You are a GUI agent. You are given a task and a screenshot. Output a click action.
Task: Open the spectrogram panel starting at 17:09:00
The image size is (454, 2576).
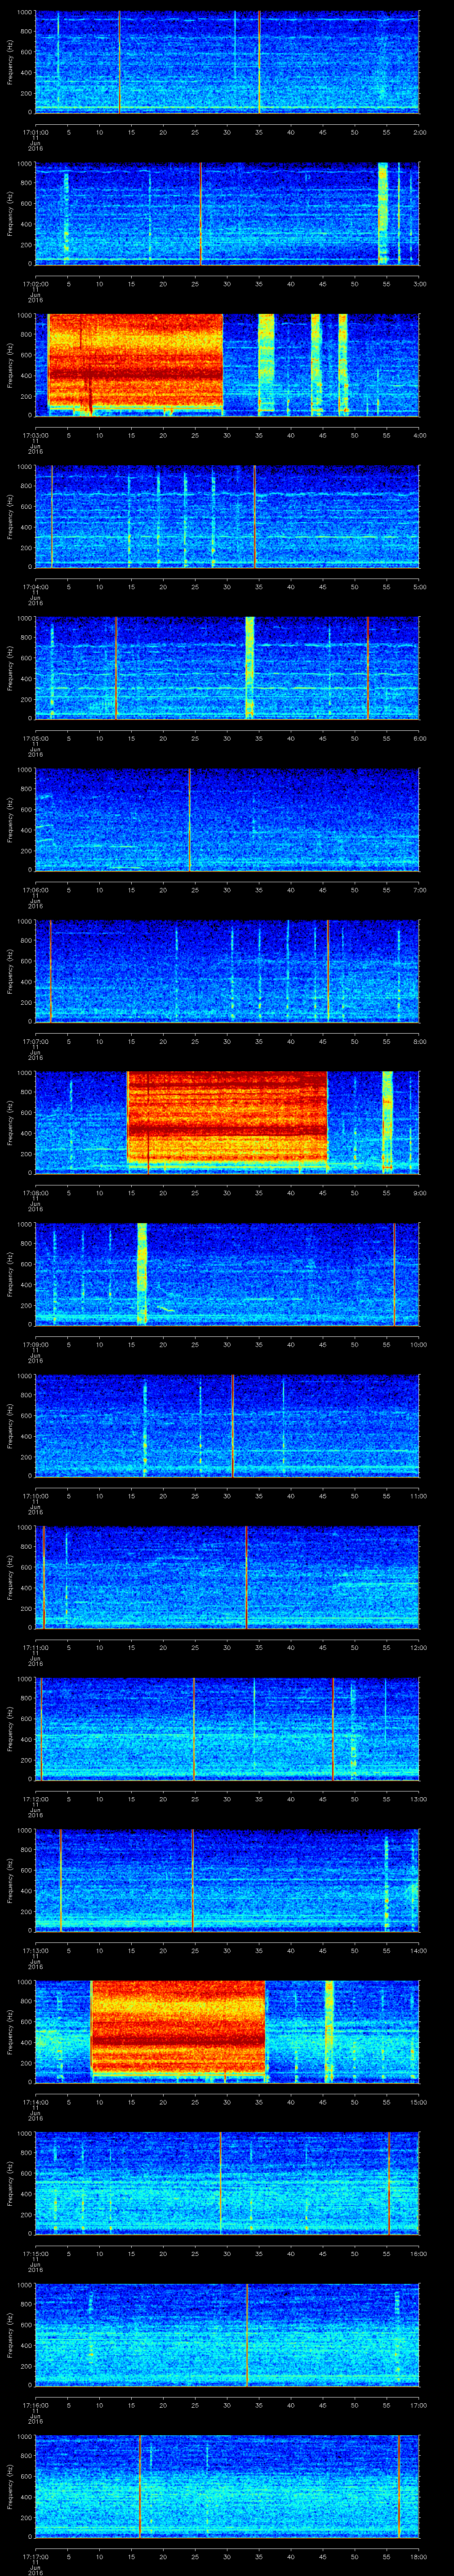(227, 1274)
